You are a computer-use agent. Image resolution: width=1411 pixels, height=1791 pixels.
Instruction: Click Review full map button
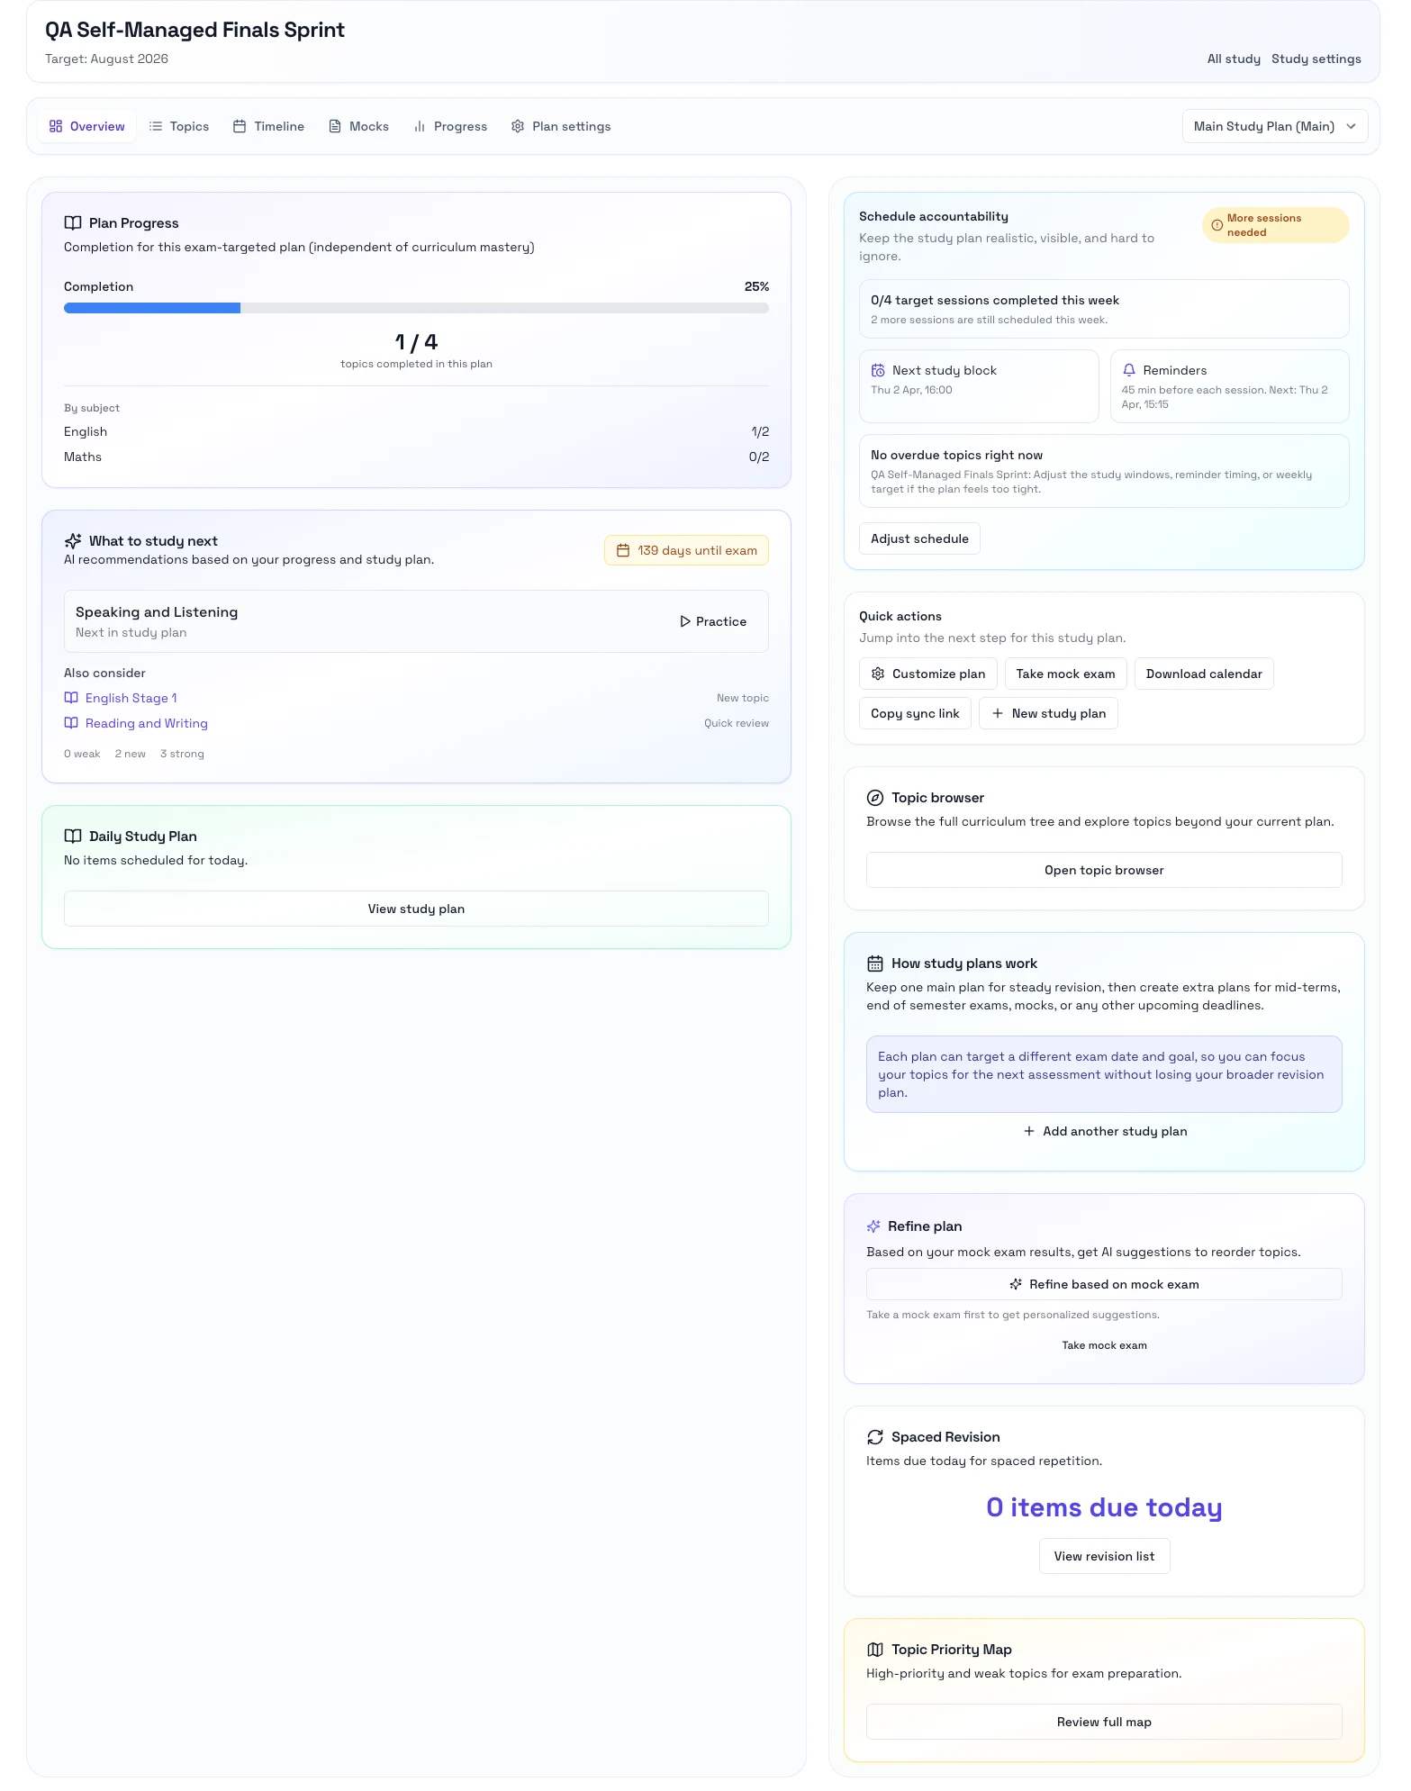(1104, 1722)
